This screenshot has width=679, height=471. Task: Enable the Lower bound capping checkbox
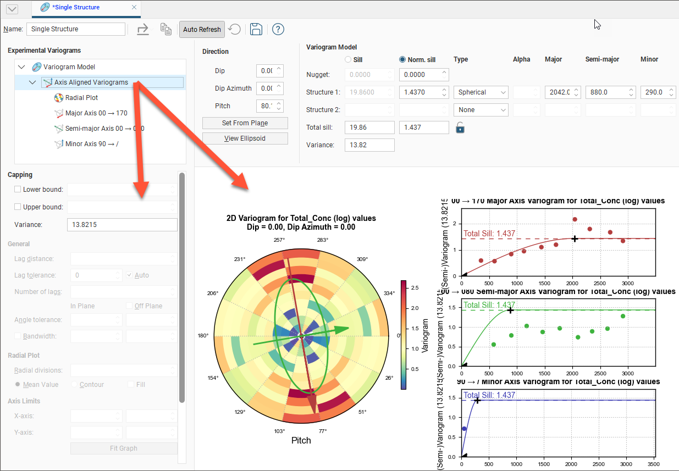coord(18,190)
